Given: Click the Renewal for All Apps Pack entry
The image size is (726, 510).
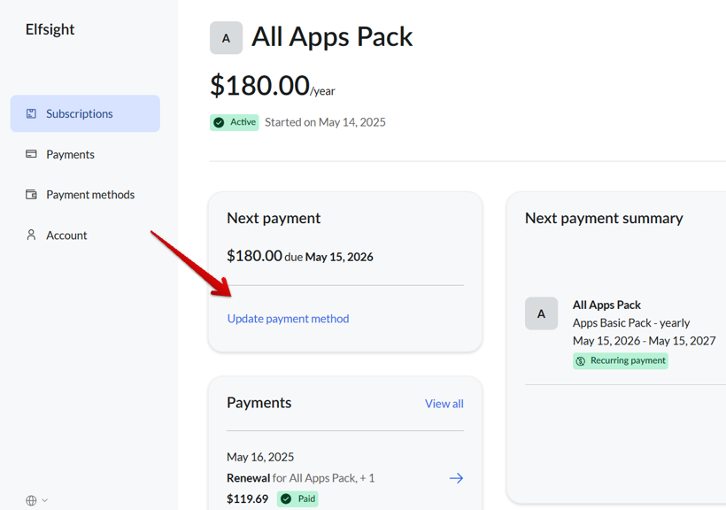Looking at the screenshot, I should 301,478.
